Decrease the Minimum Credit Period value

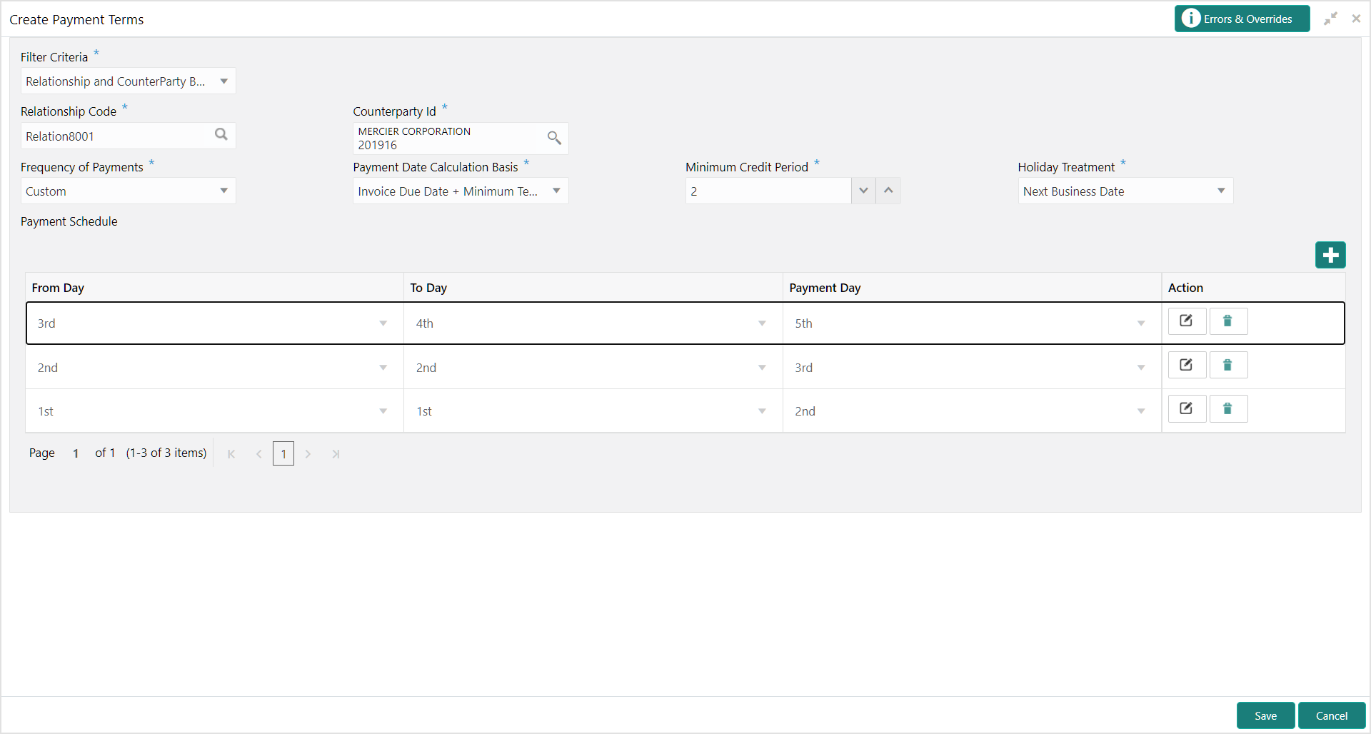coord(863,191)
